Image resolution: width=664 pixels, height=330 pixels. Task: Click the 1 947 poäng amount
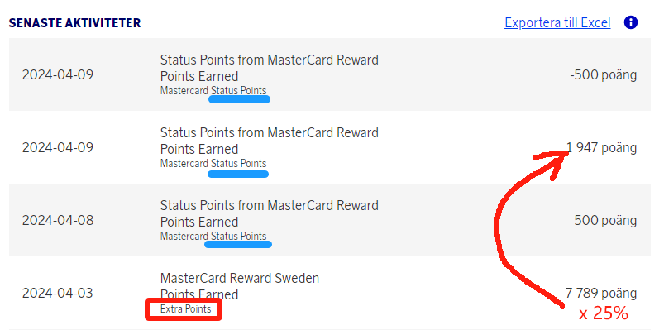(602, 147)
